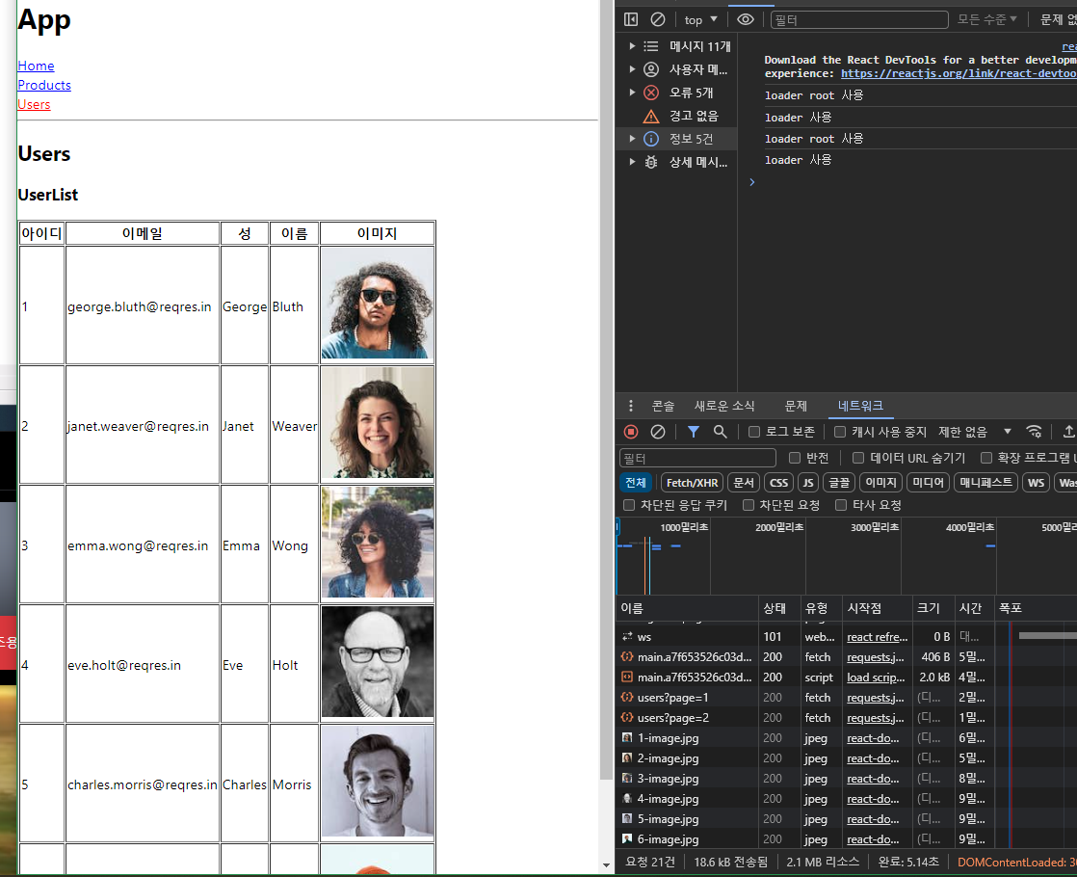Screen dimensions: 1077x877
Task: Expand the 사용자 메시지 group
Action: tap(632, 69)
